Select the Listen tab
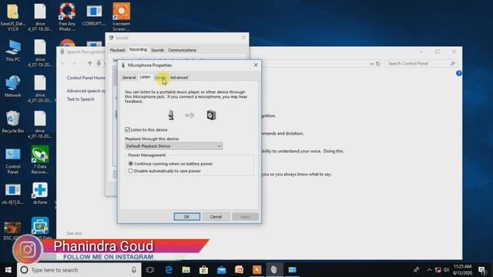The height and width of the screenshot is (277, 493). [145, 77]
